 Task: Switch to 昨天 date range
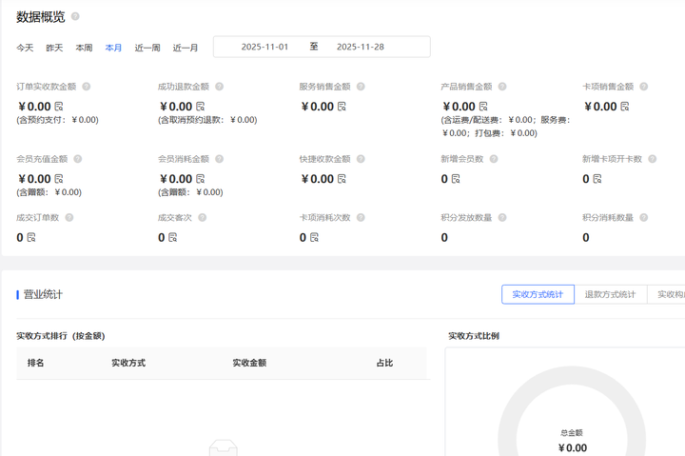coord(54,48)
